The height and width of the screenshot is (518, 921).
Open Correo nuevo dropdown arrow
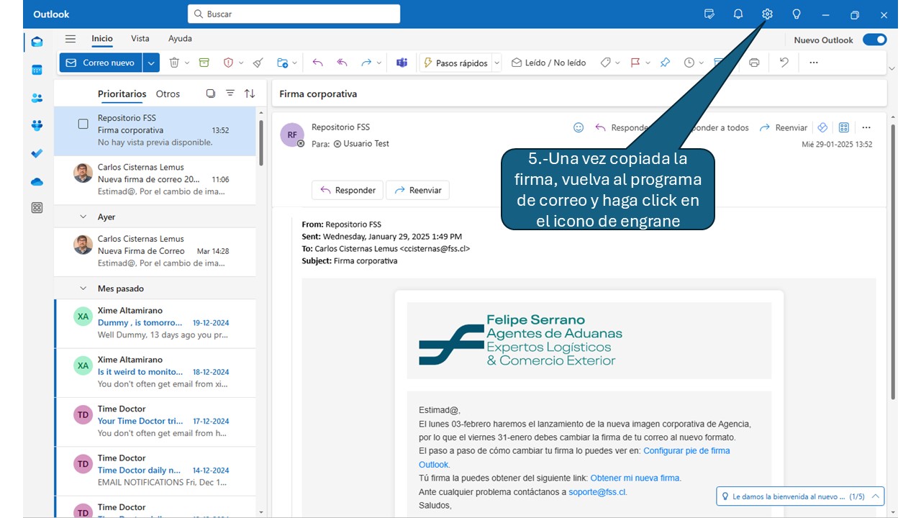tap(151, 63)
